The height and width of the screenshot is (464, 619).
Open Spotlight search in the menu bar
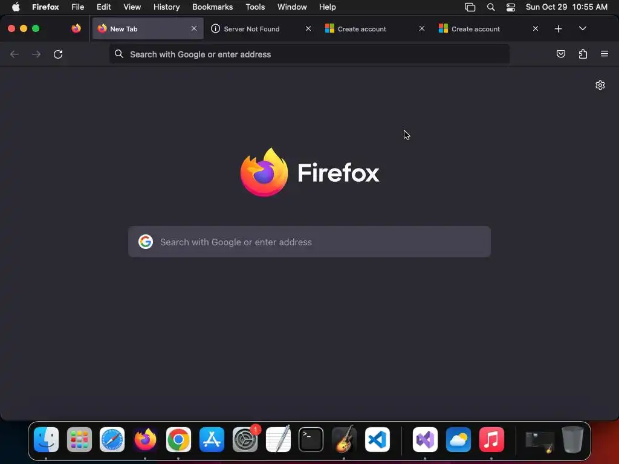[491, 7]
